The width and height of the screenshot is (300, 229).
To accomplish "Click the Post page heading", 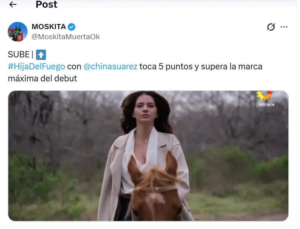I will pos(46,4).
